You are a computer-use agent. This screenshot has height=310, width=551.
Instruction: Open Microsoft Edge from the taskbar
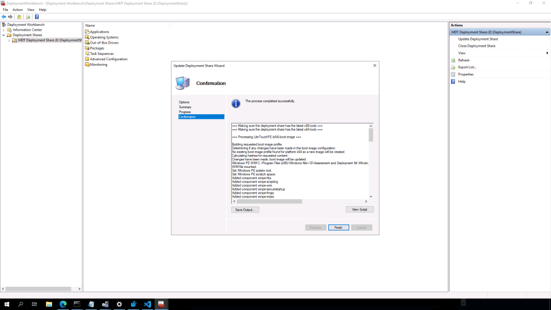[63, 304]
